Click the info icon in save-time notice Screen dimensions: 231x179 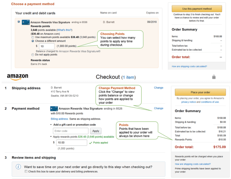point(18,167)
